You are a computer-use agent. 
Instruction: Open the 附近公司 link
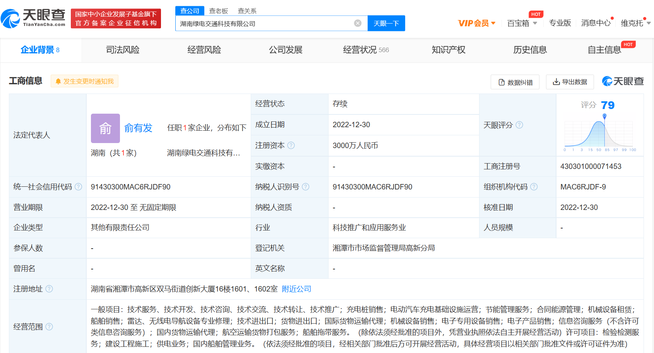coord(296,289)
